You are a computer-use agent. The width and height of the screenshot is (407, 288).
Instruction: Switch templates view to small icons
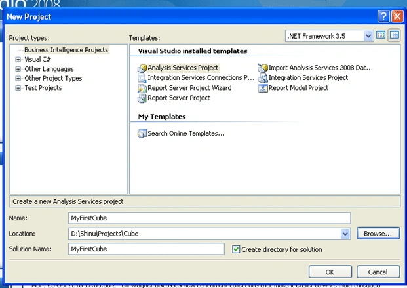coord(394,35)
